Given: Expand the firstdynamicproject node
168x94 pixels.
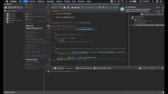Looking at the screenshot, I should [6, 20].
